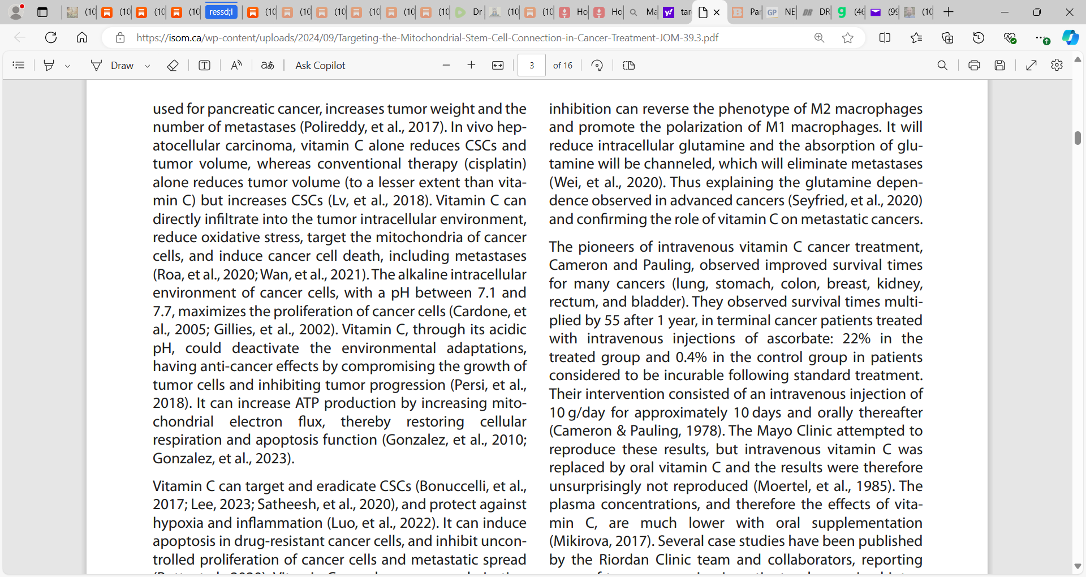Add this page to favorites
This screenshot has height=577, width=1086.
coord(847,38)
